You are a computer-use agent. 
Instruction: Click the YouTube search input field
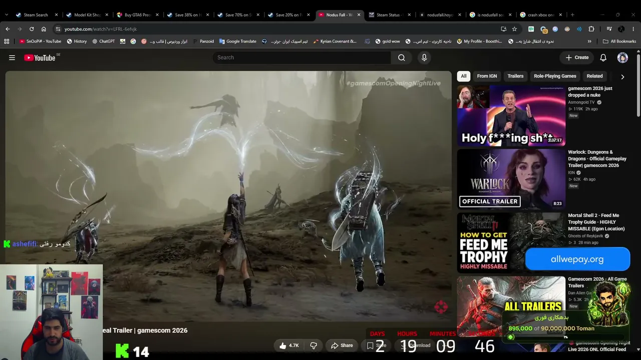[302, 57]
